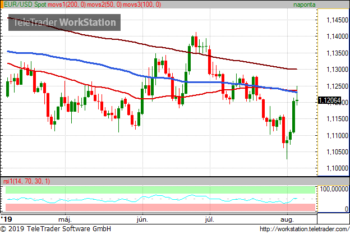The width and height of the screenshot is (350, 234).
Task: Click the 1,14500 price axis label
Action: coord(337,20)
